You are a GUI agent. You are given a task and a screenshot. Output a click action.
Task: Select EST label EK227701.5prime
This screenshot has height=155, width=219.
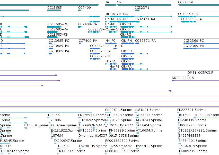tap(191, 110)
